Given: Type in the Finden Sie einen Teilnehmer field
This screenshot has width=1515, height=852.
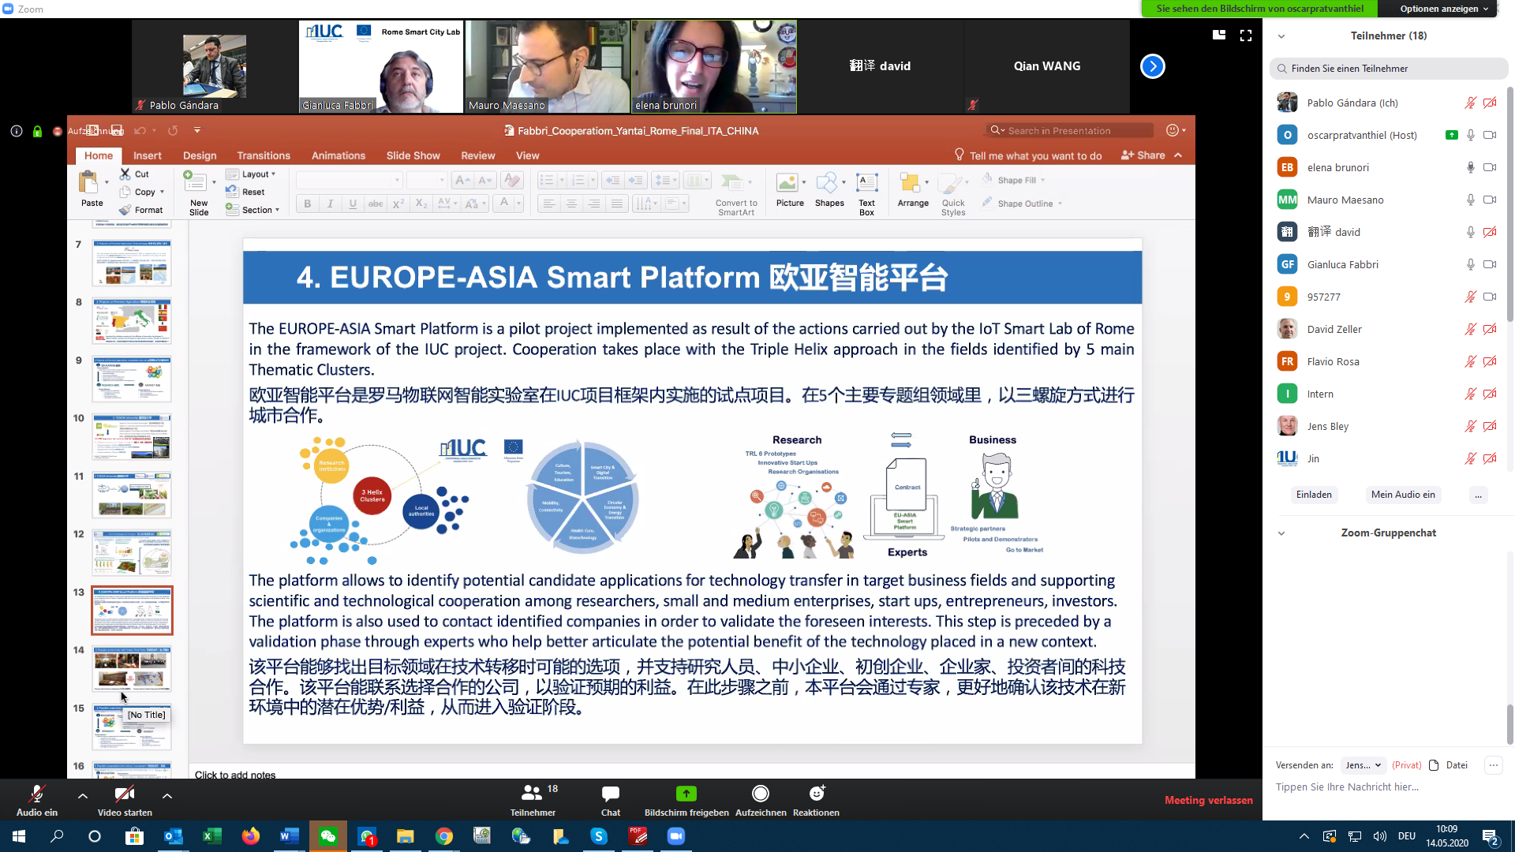Looking at the screenshot, I should (x=1389, y=69).
